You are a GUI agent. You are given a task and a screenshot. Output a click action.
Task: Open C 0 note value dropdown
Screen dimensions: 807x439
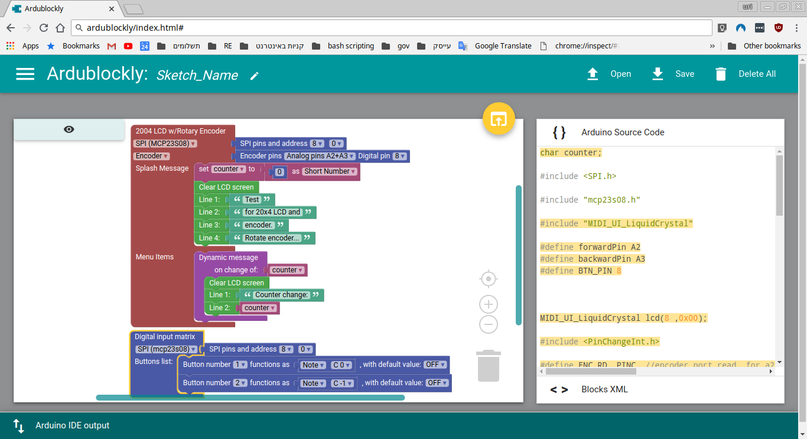pos(343,365)
